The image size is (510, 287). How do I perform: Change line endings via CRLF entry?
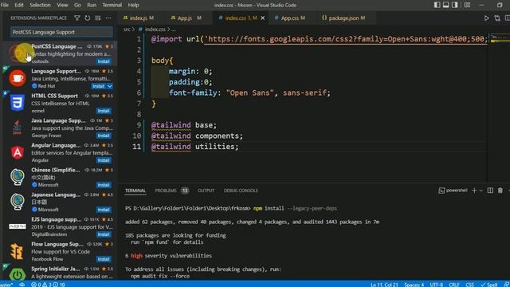(x=454, y=285)
